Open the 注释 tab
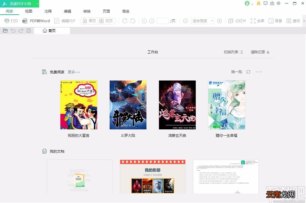The height and width of the screenshot is (203, 306). click(48, 11)
